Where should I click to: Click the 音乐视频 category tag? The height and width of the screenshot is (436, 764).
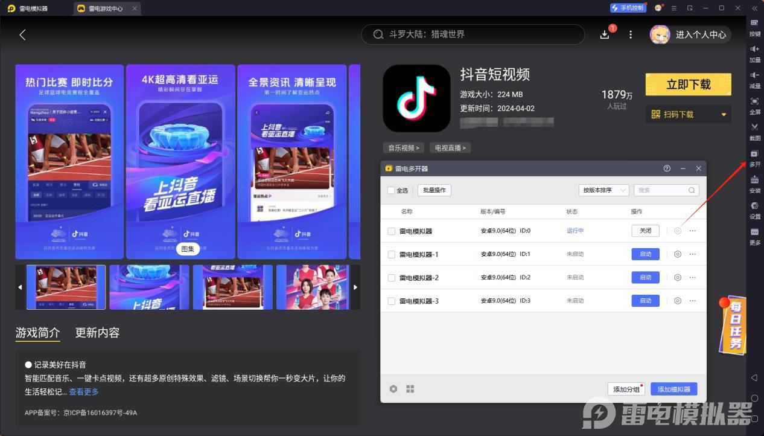(404, 147)
